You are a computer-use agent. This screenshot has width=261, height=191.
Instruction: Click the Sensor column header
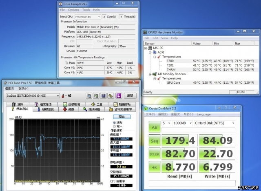[167, 43]
